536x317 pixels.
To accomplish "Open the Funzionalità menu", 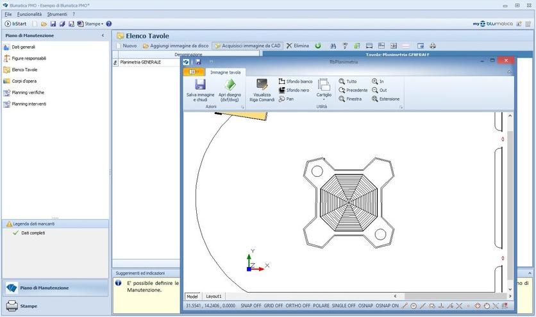I will (x=29, y=14).
